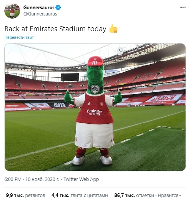Click the Gunnersaurus display name
The image size is (190, 202).
[39, 8]
